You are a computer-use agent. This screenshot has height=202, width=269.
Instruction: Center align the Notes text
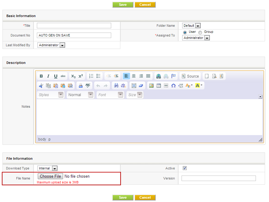tap(134, 76)
